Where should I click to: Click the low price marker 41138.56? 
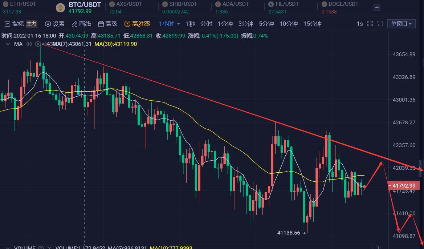[x=289, y=233]
